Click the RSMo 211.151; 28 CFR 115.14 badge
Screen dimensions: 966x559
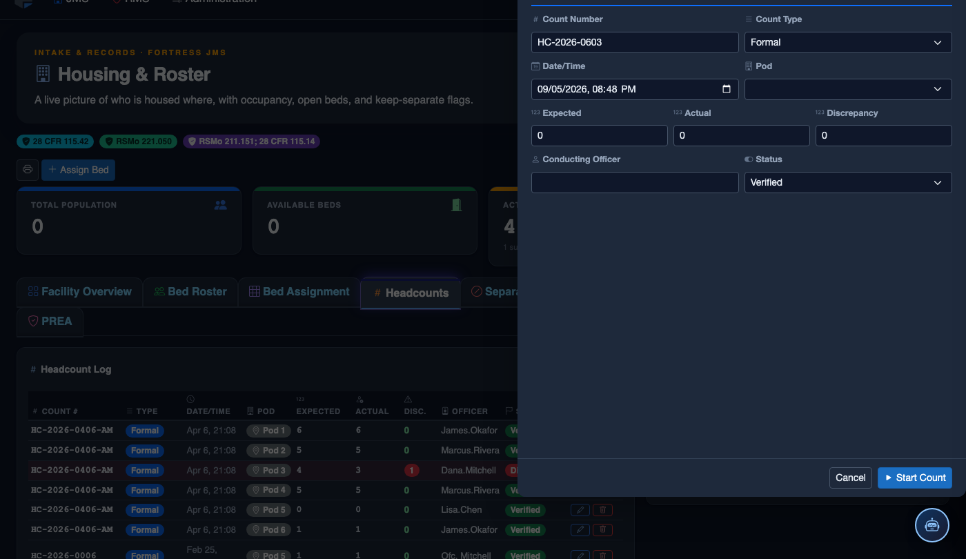(251, 141)
